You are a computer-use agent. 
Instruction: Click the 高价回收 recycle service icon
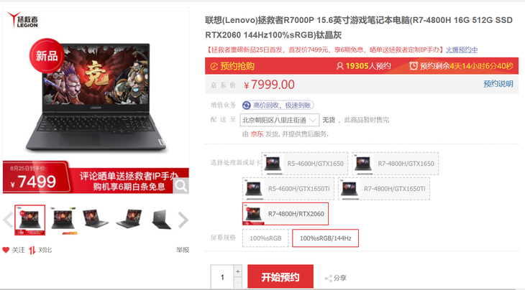[x=247, y=106]
